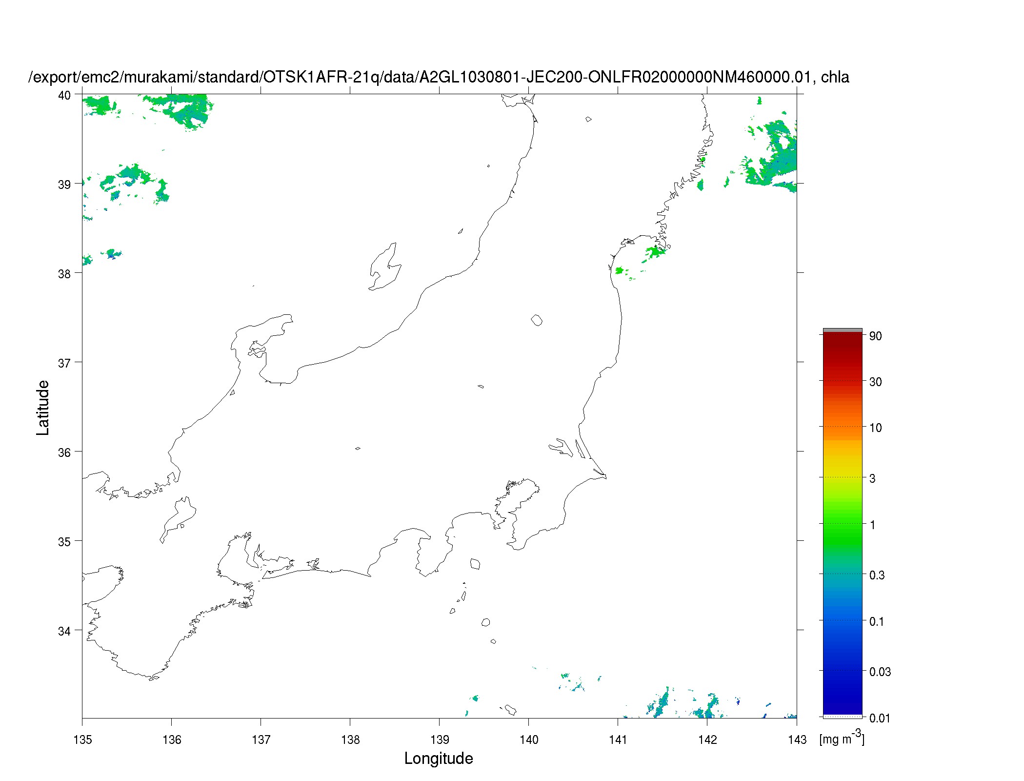Viewport: 1024px width, 781px height.
Task: Click latitude tick label 38
Action: coord(64,274)
